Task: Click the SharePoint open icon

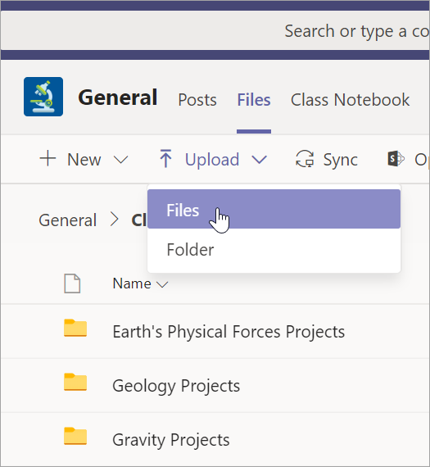Action: click(x=396, y=159)
